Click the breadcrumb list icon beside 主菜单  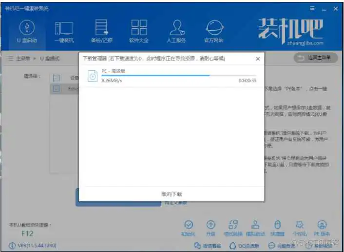10,58
